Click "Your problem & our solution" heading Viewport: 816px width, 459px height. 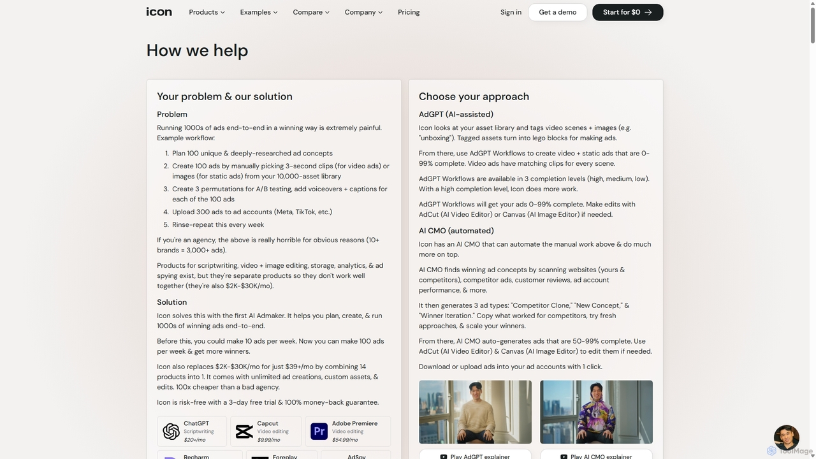224,96
